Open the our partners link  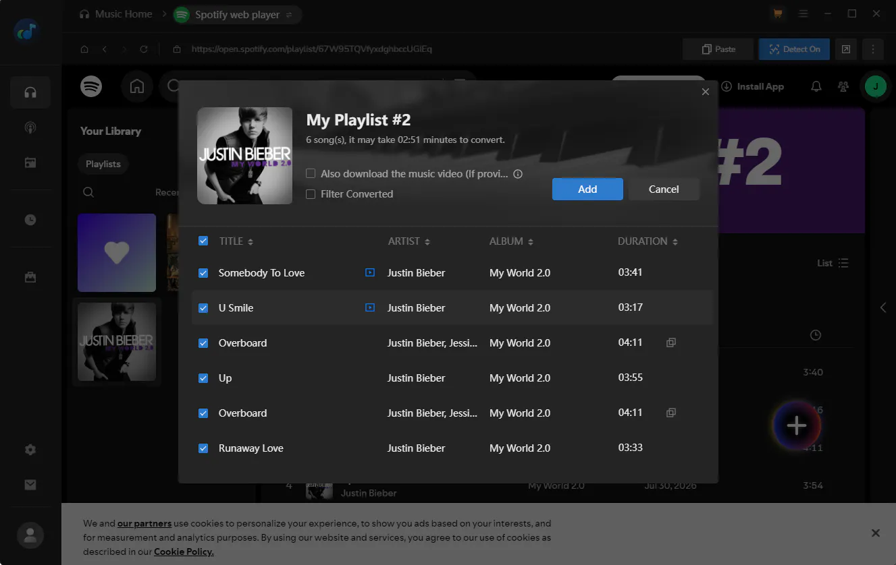coord(144,523)
